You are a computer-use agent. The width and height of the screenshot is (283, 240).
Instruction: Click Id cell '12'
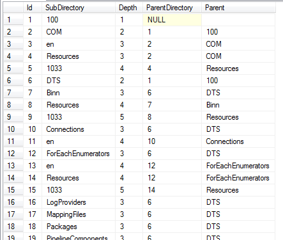point(33,154)
